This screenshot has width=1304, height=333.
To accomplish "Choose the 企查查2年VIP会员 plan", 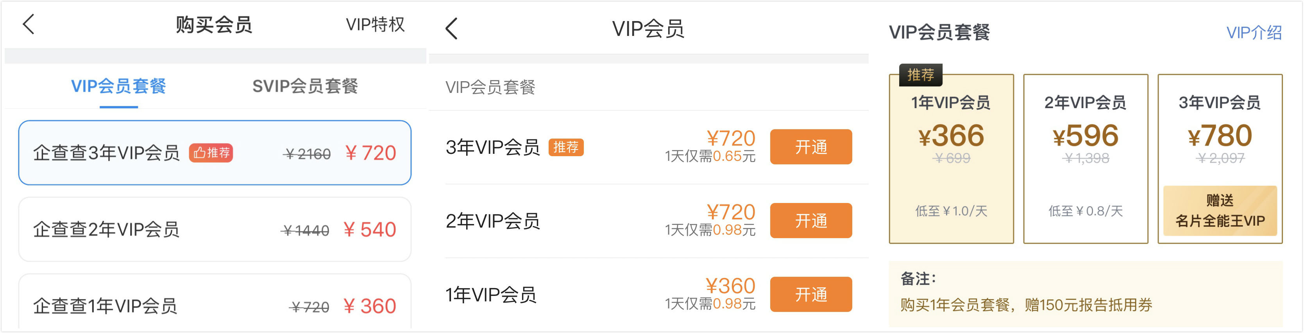I will [x=215, y=229].
